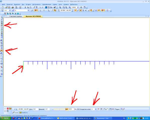Open the Количество копий dropdown
Screen dimensions: 150x120
click(x=95, y=109)
